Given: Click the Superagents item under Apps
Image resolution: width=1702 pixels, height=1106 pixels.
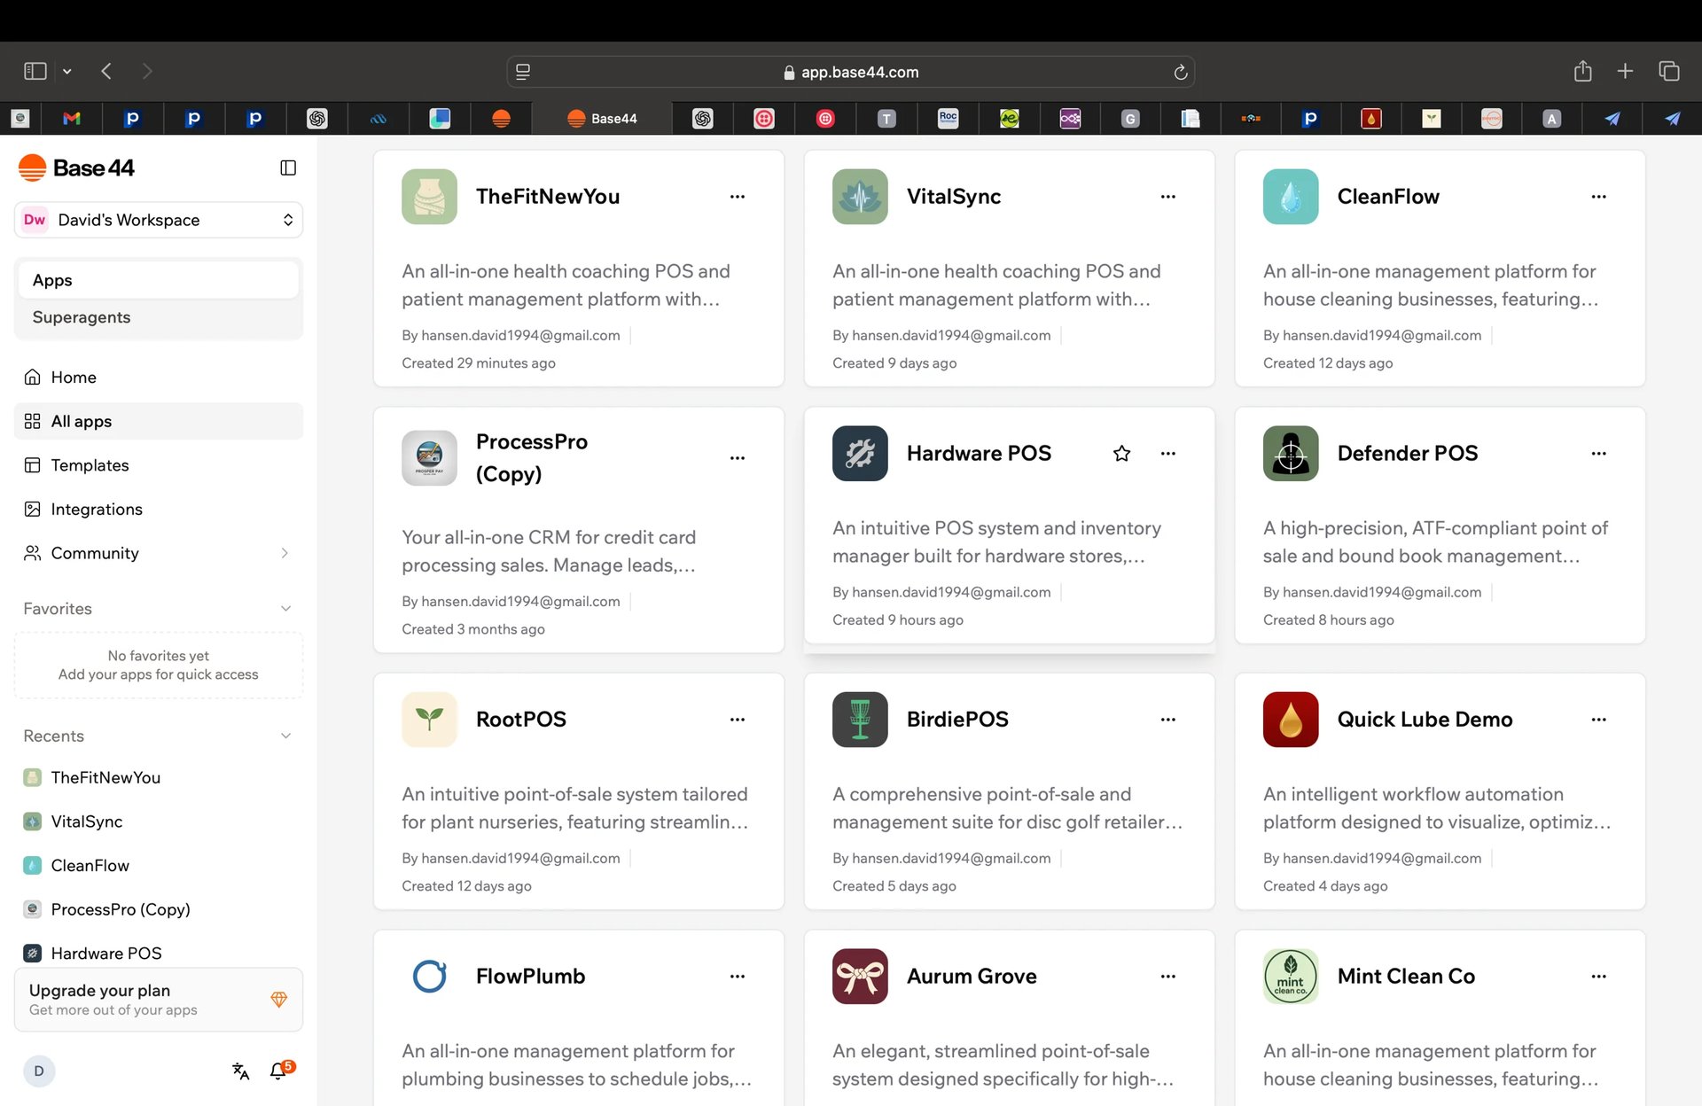Looking at the screenshot, I should click(82, 316).
